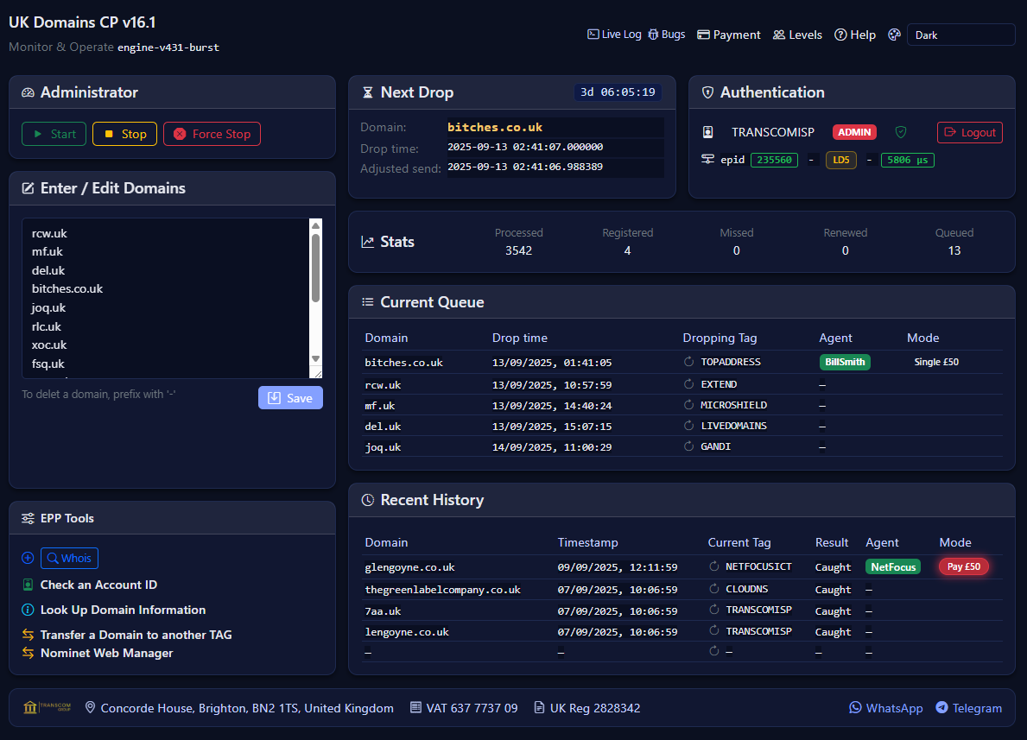
Task: Click the palette theme icon in header
Action: 894,35
